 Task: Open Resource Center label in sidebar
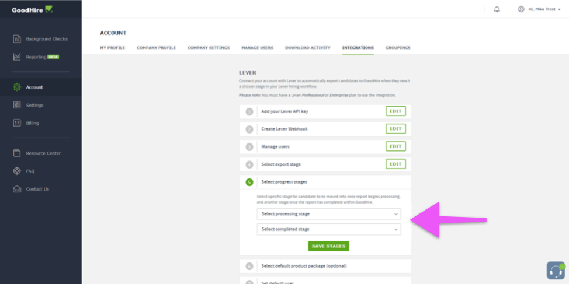44,153
